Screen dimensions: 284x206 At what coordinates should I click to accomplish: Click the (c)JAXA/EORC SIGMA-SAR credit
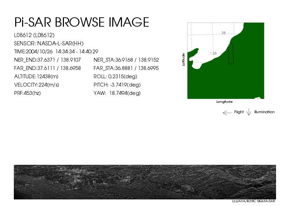tap(254, 201)
